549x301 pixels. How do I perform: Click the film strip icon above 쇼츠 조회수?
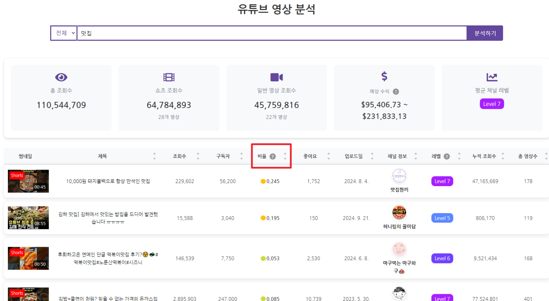point(169,77)
